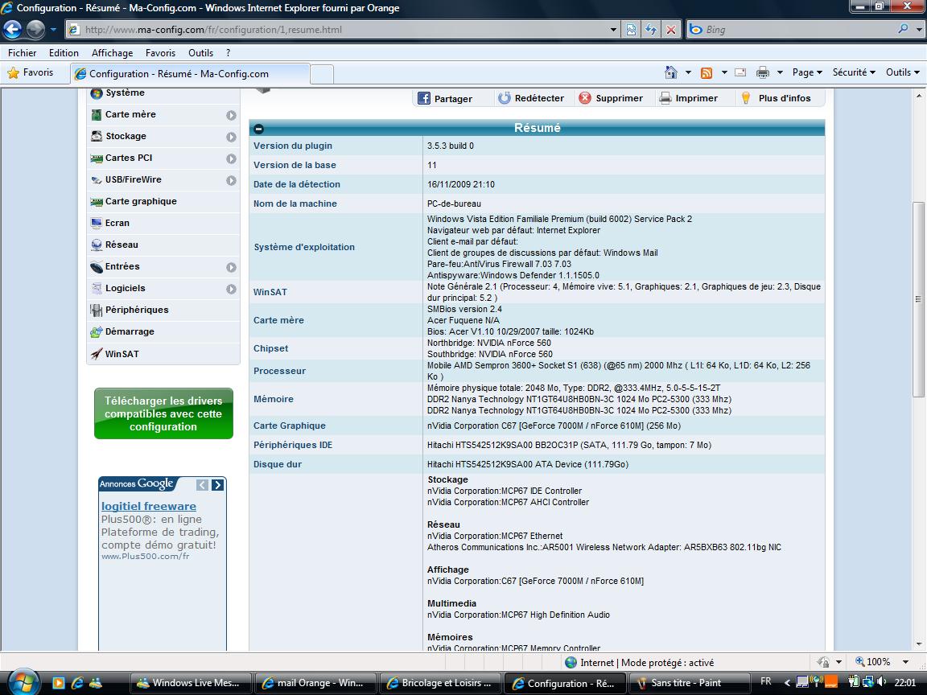Image resolution: width=927 pixels, height=695 pixels.
Task: Switch to Bricolage et Loisirs taskbar window
Action: point(440,683)
